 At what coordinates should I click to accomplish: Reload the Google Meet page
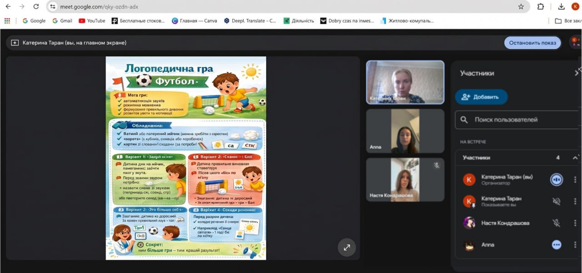click(36, 7)
